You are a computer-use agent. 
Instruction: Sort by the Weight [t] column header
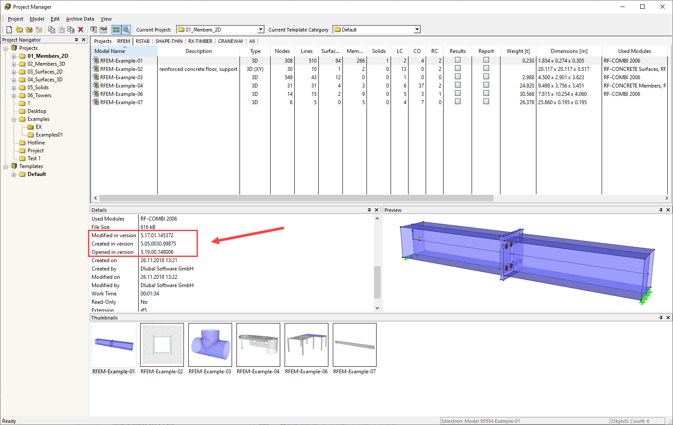(x=518, y=51)
